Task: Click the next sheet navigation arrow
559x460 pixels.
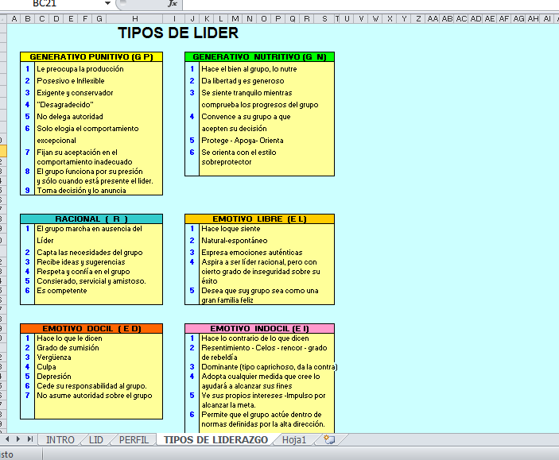Action: [x=18, y=439]
